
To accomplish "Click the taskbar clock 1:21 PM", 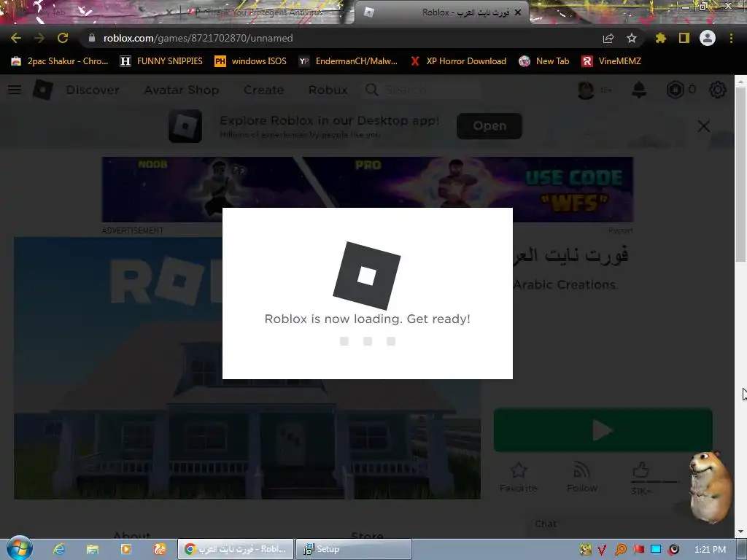I will [710, 550].
